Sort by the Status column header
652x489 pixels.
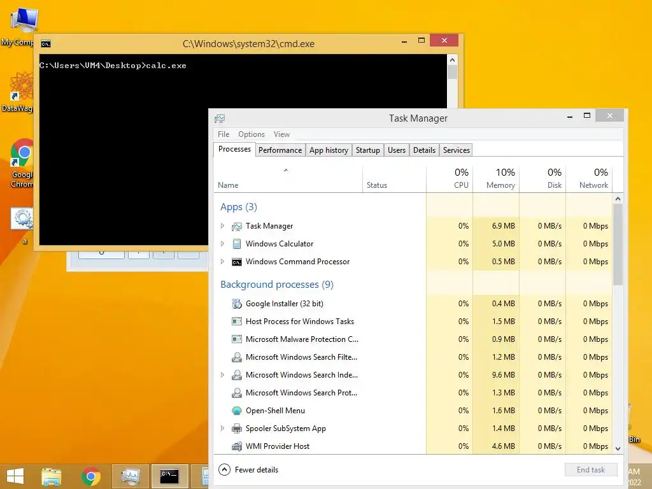tap(394, 179)
